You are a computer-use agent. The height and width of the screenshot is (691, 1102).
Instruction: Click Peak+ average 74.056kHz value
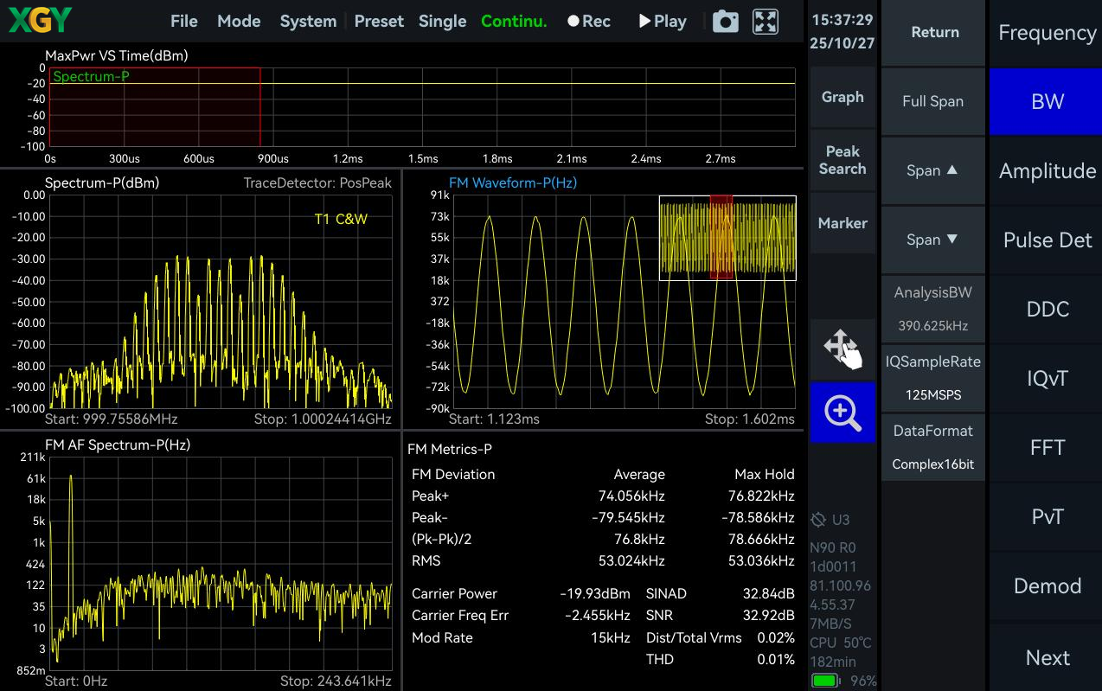631,496
